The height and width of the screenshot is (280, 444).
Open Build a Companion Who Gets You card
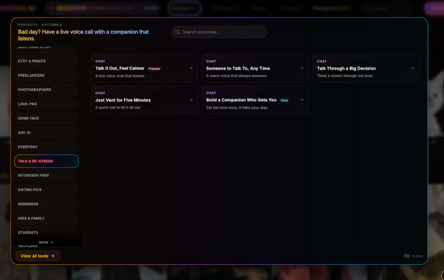tap(255, 100)
